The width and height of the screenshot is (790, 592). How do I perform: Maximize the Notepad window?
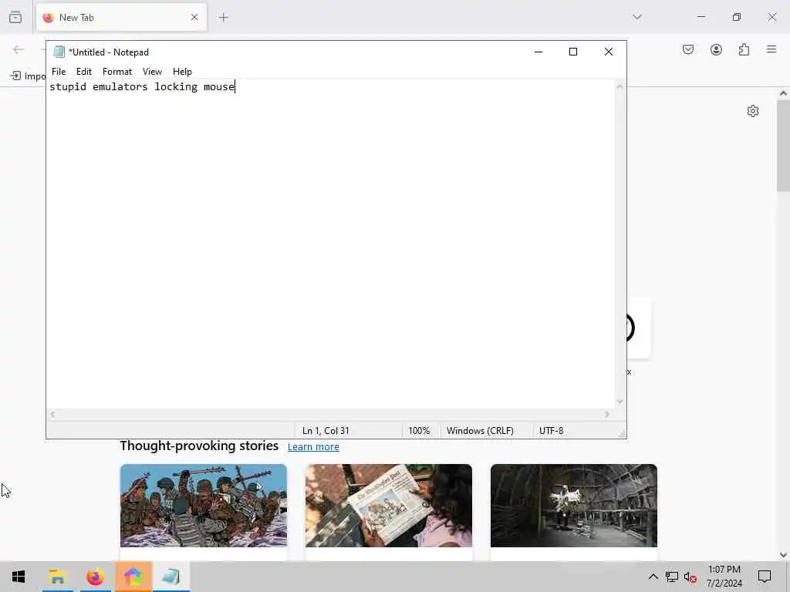tap(573, 52)
